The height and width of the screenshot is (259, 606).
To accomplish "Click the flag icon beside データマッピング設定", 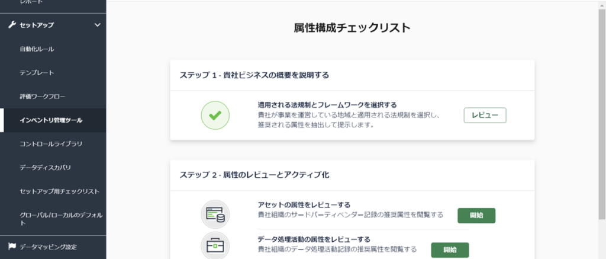I will tap(12, 246).
